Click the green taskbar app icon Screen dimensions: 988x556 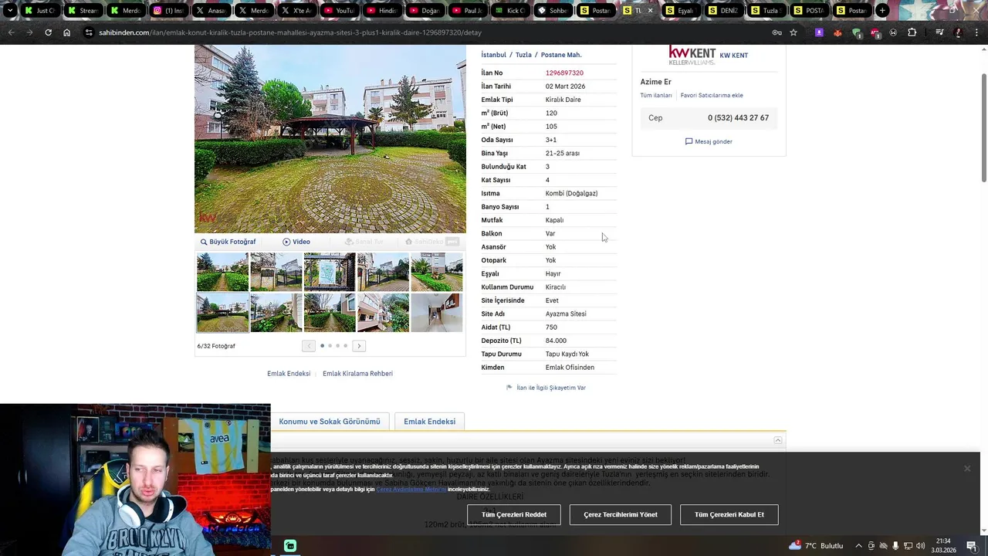tap(290, 546)
